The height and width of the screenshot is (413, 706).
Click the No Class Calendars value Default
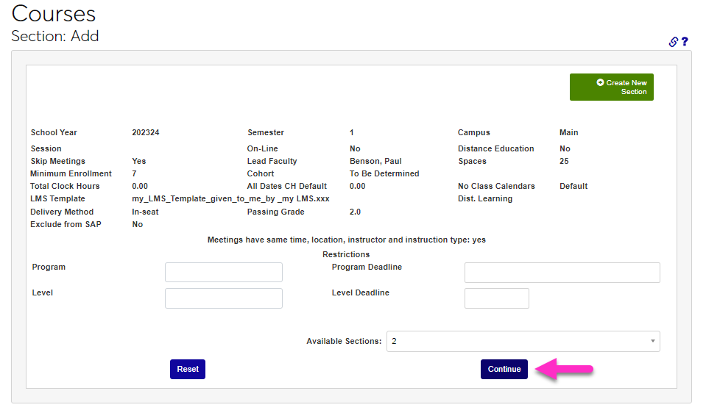[573, 186]
